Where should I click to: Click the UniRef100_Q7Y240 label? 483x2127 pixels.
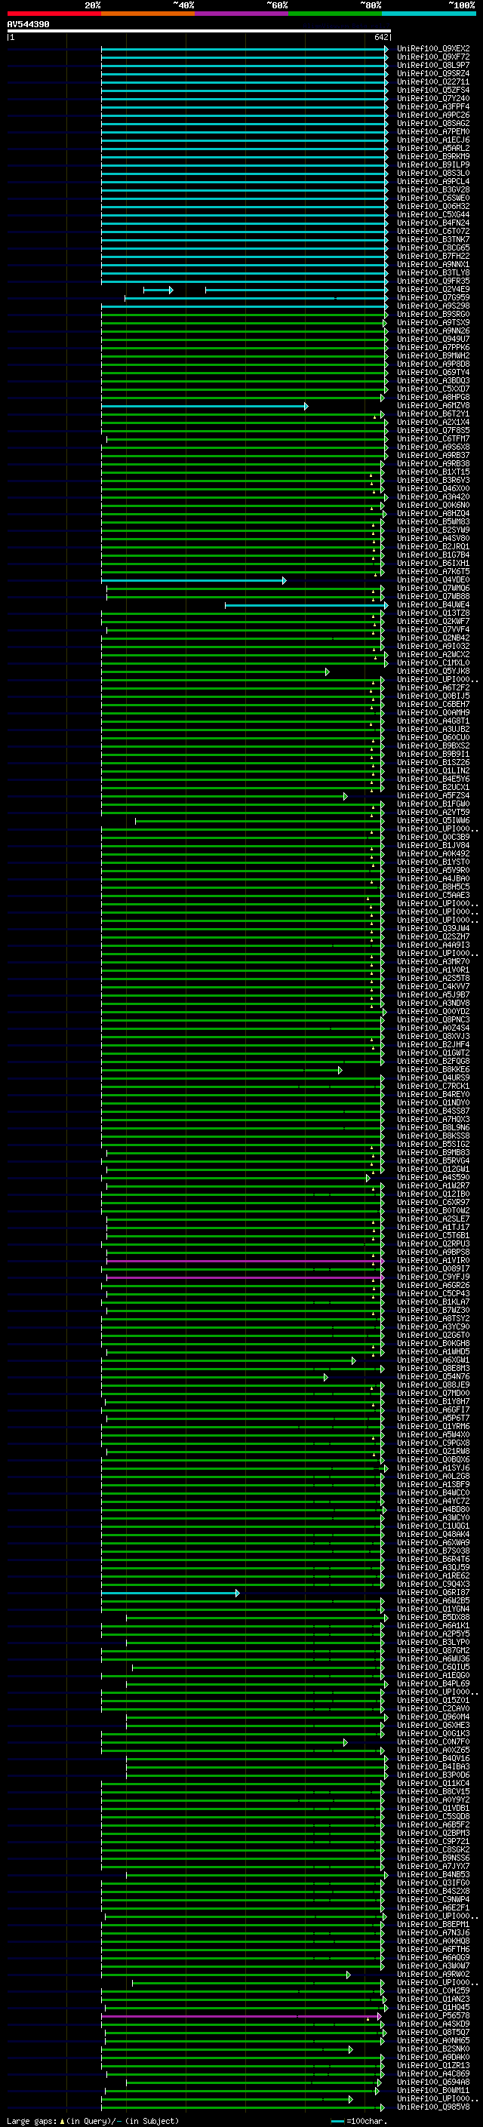coord(433,98)
